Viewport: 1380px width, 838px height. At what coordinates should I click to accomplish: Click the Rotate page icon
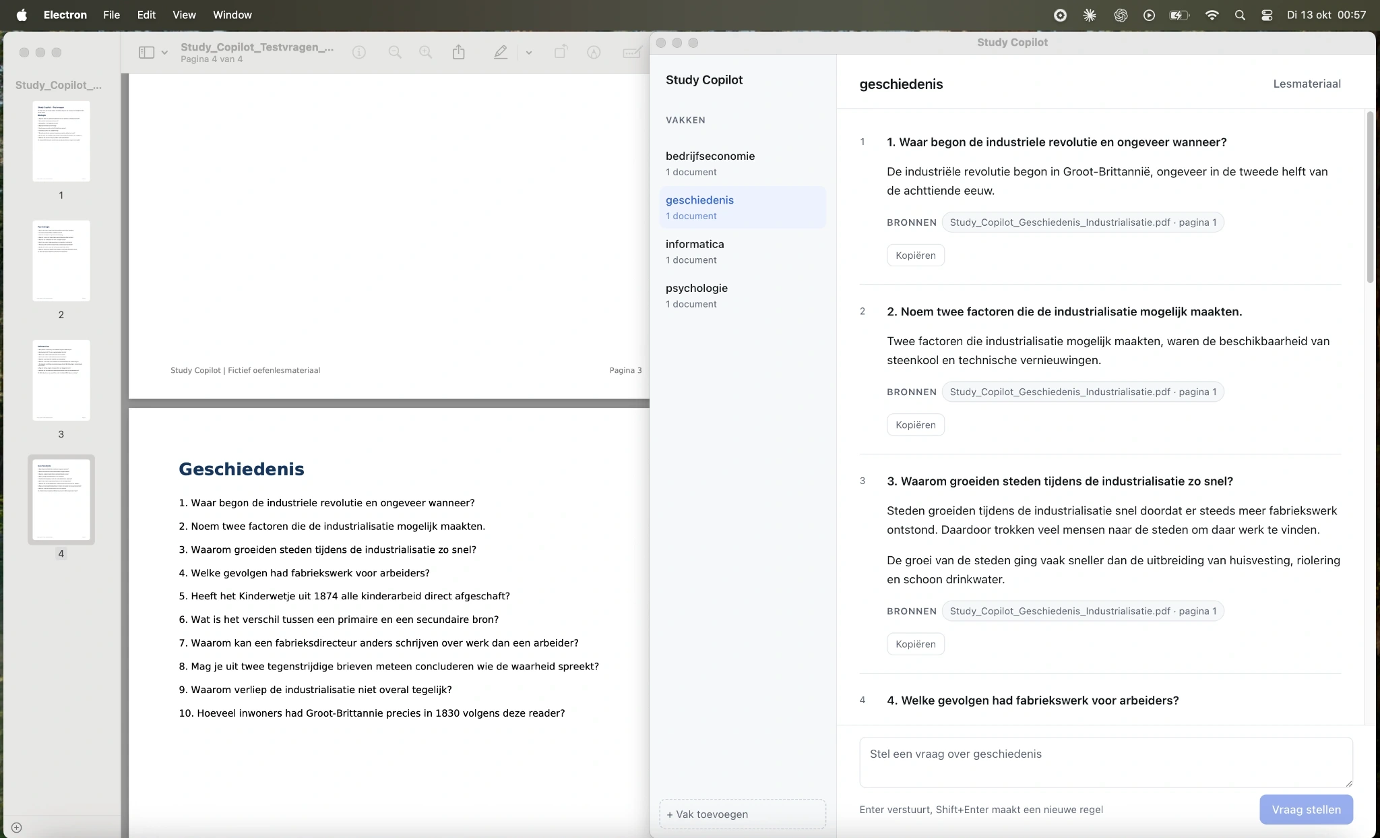pos(561,52)
